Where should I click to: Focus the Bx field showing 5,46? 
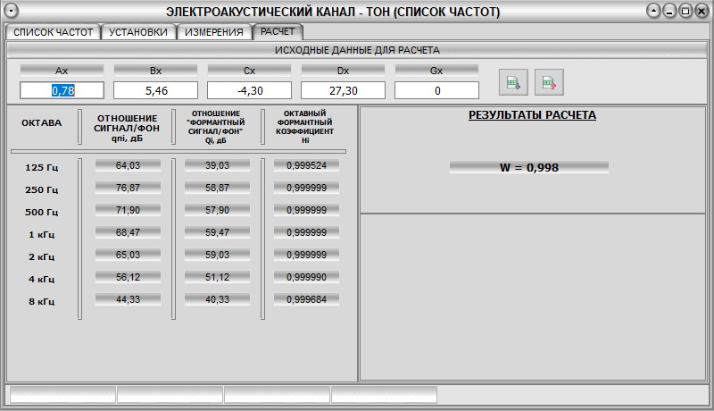point(155,90)
